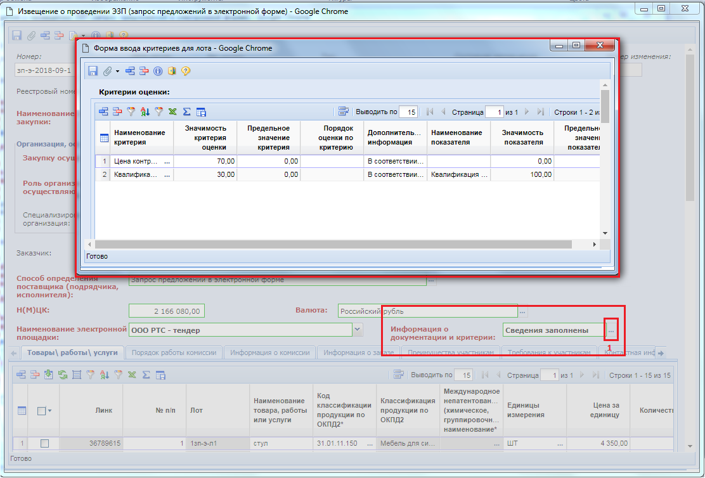Open ellipsis next to procurement method field

(x=431, y=280)
